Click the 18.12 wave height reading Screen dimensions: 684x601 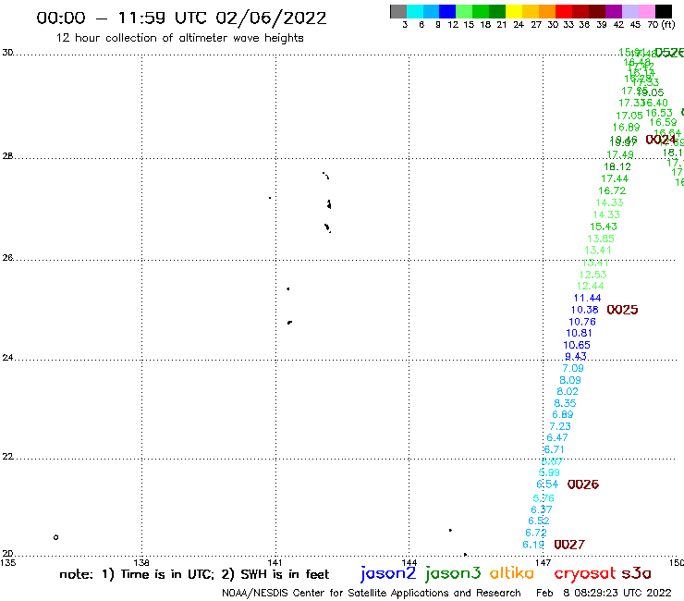coord(617,166)
